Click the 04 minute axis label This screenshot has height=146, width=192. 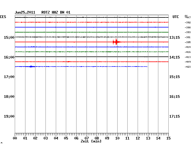point(56,138)
